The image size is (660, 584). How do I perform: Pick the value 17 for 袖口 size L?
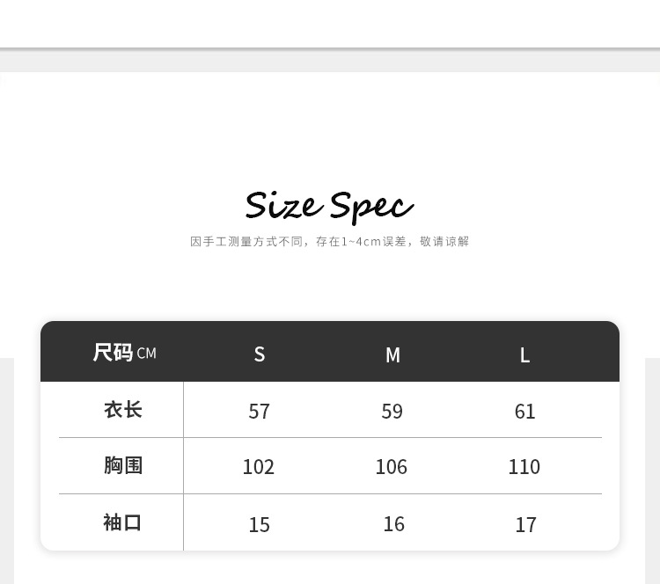tap(526, 525)
